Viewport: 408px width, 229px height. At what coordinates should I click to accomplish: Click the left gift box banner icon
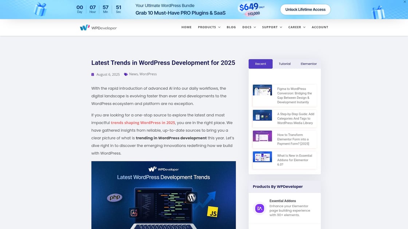40,9
